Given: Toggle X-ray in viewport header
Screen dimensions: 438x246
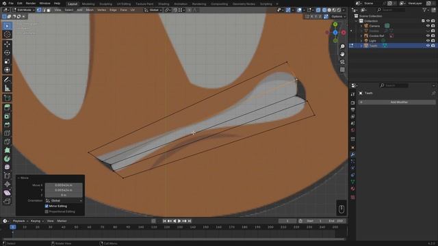Looking at the screenshot, I should point(318,10).
